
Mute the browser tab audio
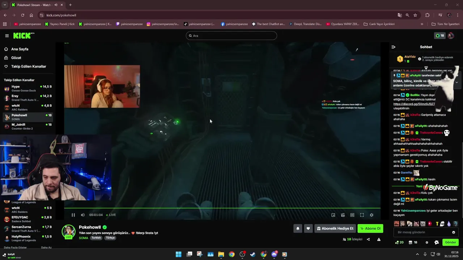56,5
